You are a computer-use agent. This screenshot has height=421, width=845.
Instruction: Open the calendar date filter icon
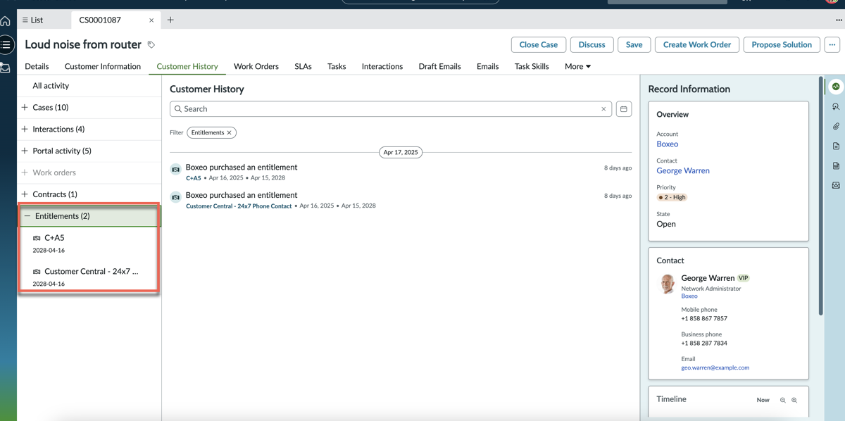(624, 109)
